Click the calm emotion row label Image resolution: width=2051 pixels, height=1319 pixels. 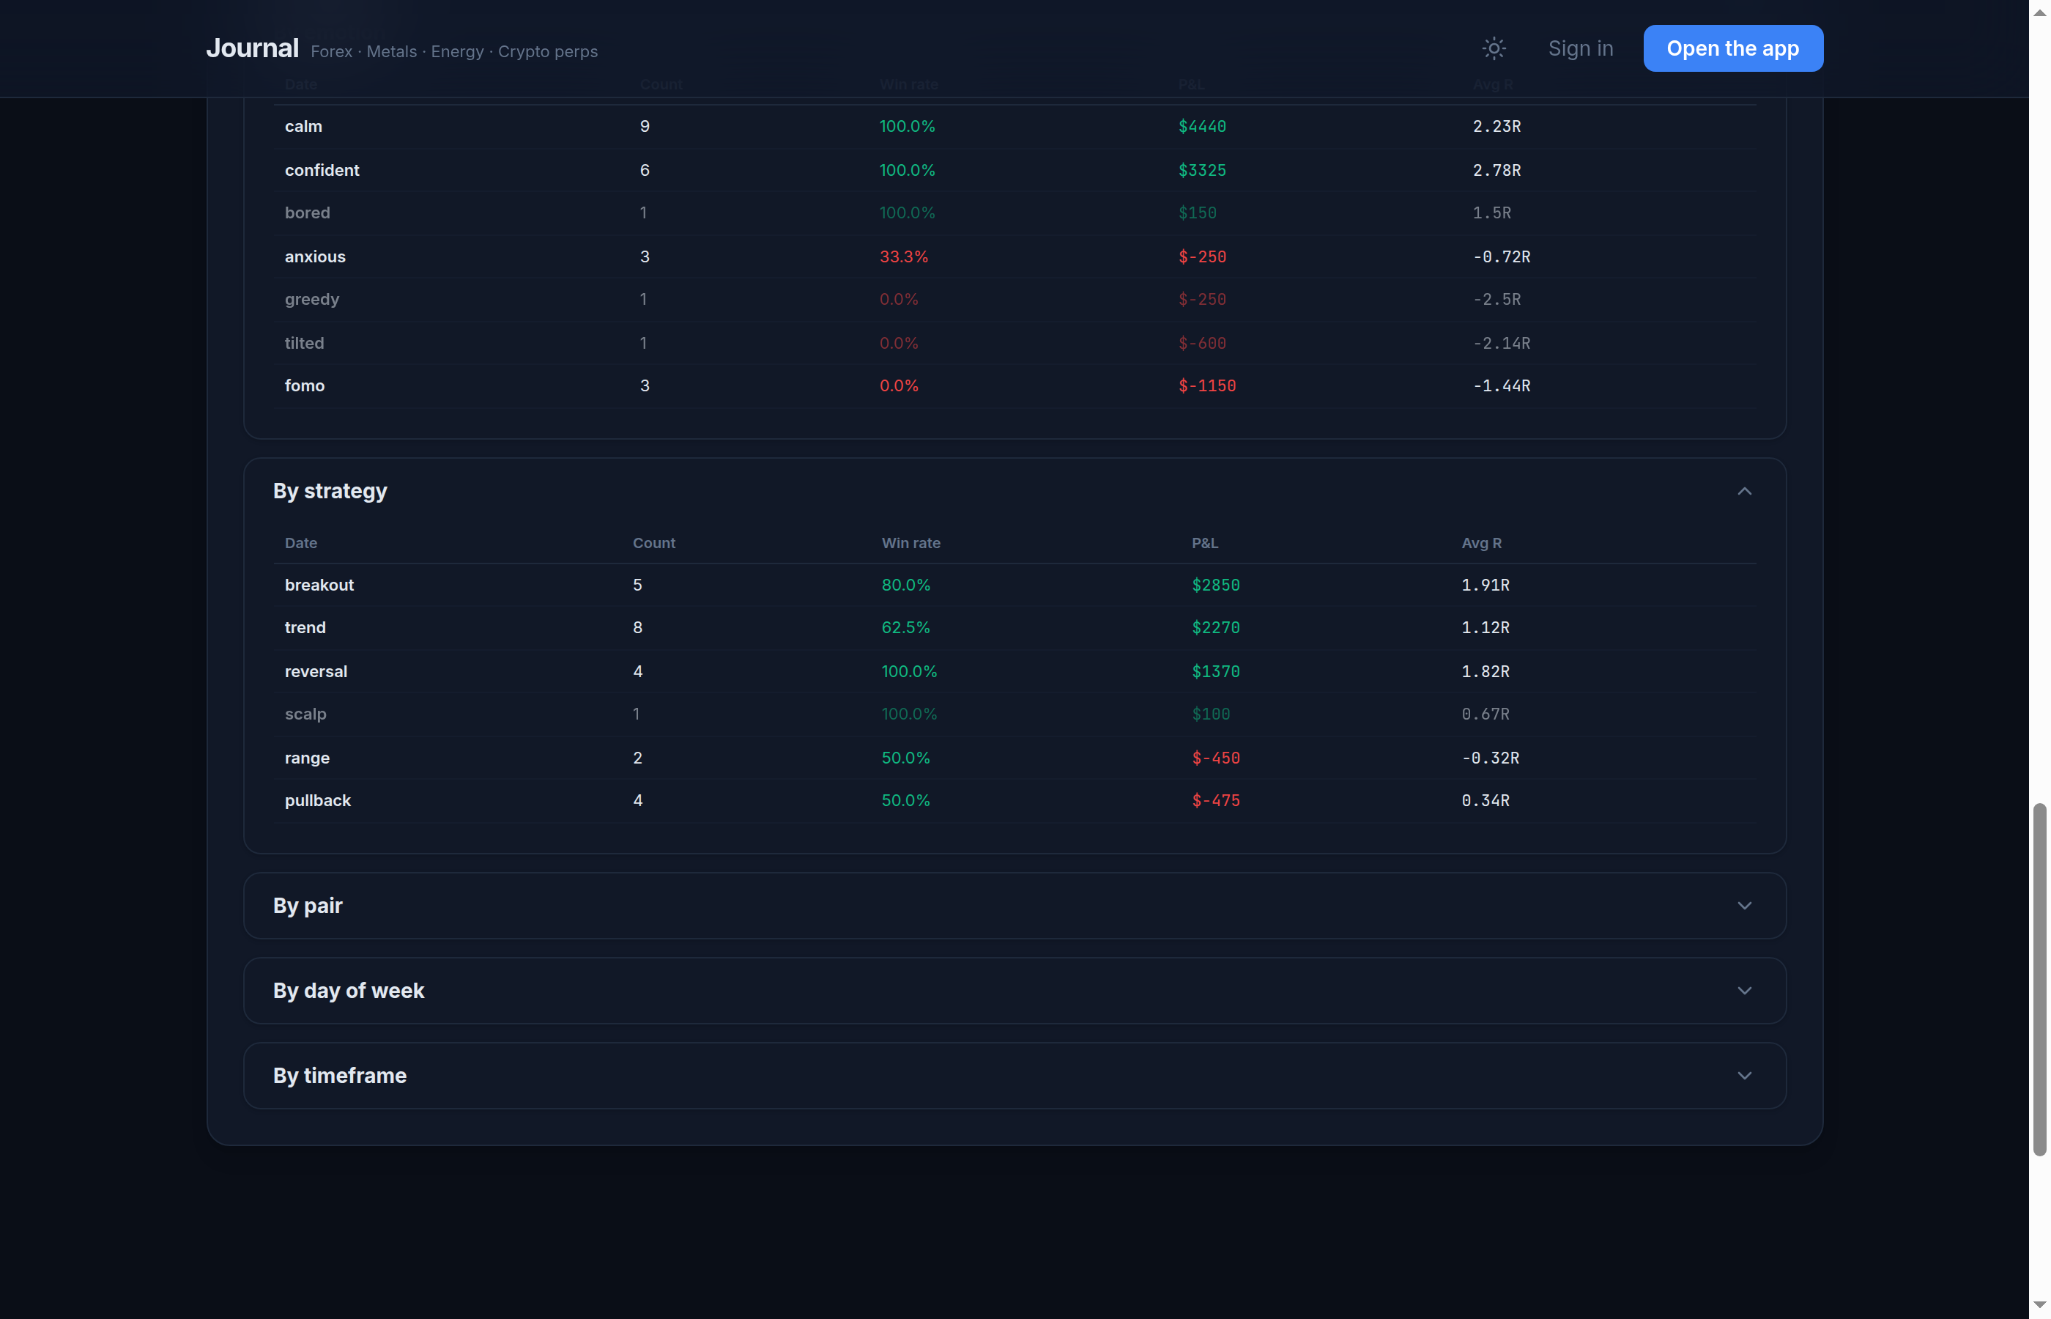pos(304,127)
